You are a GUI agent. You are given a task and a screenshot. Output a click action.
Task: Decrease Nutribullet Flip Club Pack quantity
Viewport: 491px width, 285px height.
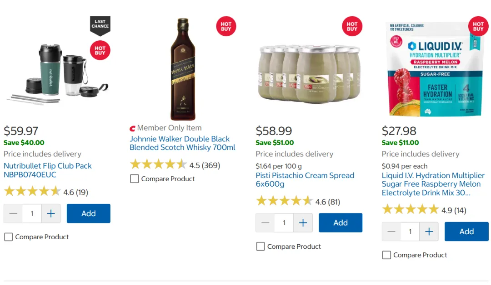[13, 213]
